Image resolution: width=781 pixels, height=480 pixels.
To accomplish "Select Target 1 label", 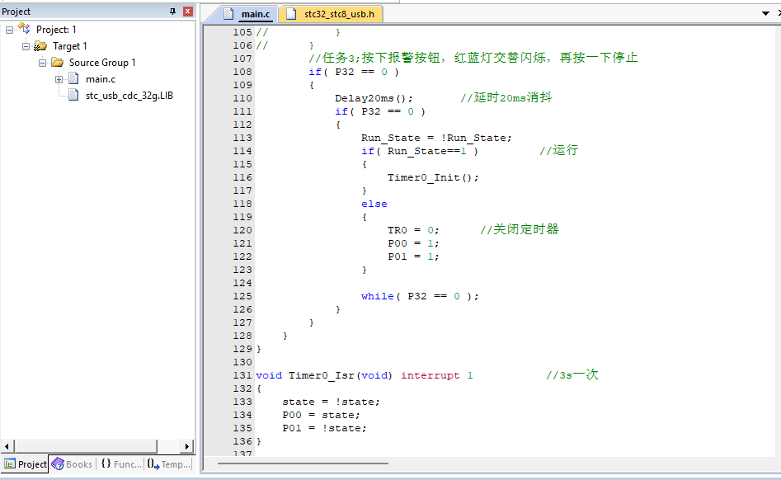I will point(70,46).
